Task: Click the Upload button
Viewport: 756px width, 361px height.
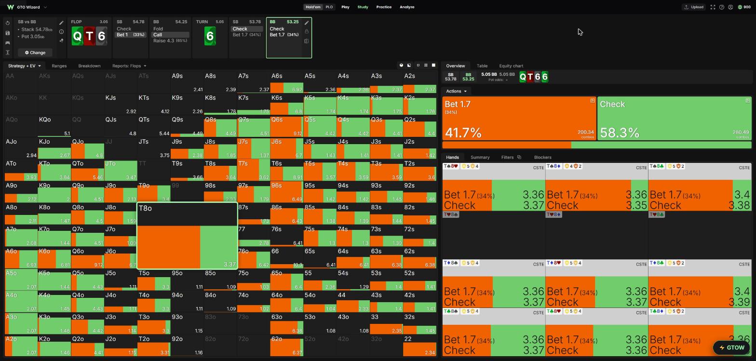Action: click(694, 7)
